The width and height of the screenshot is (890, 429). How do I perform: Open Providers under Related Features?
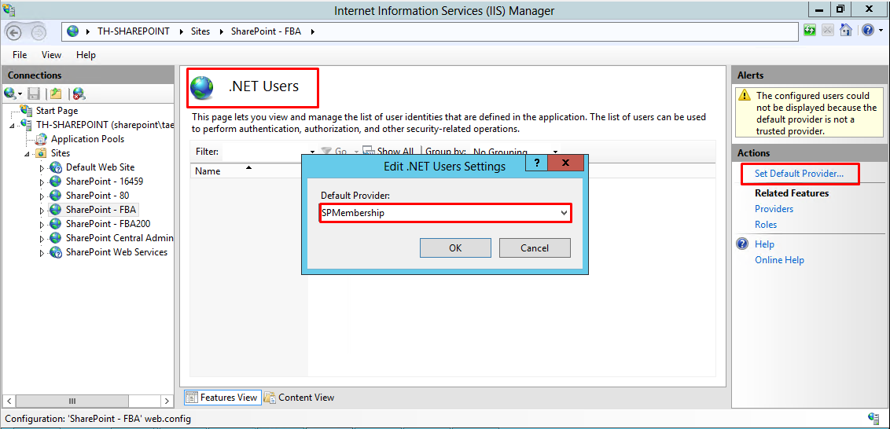tap(774, 209)
